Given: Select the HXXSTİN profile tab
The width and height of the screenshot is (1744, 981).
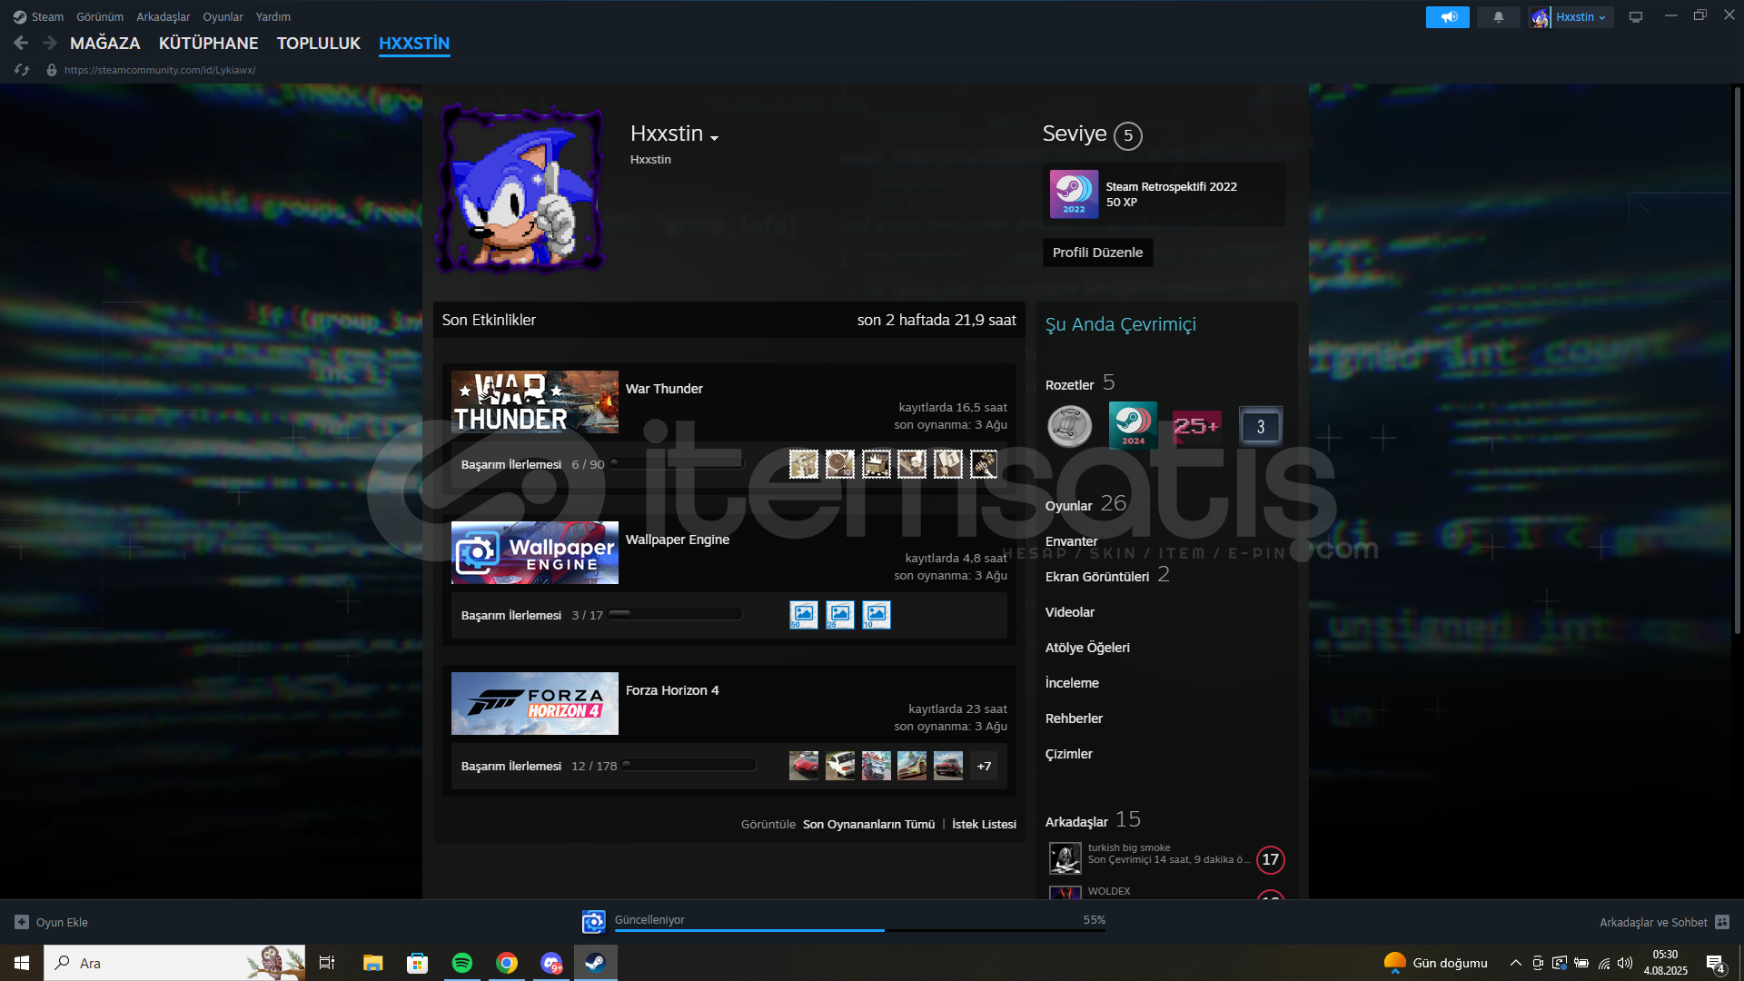Looking at the screenshot, I should coord(414,43).
